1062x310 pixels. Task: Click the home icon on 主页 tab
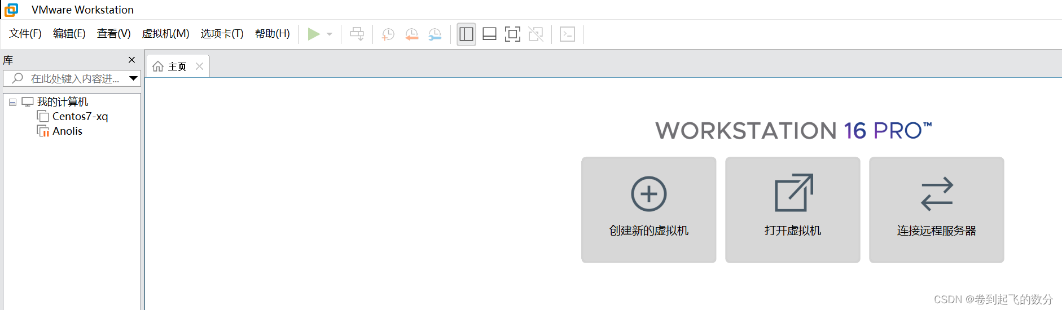pos(158,67)
